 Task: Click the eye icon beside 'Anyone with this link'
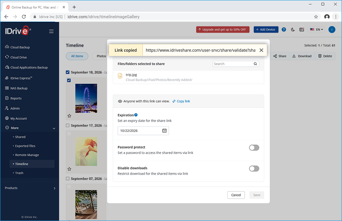(x=120, y=101)
